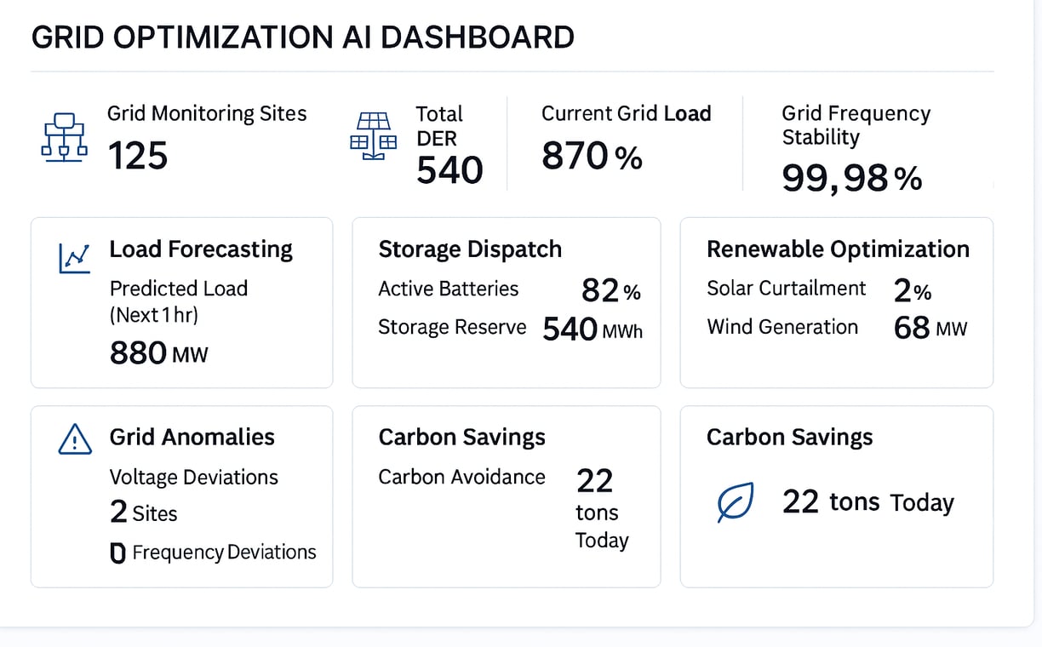The height and width of the screenshot is (647, 1042).
Task: Click the Grid Anomalies warning triangle icon
Action: pos(75,439)
